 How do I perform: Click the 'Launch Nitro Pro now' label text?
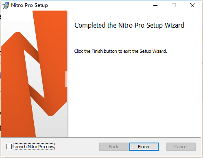pos(34,147)
